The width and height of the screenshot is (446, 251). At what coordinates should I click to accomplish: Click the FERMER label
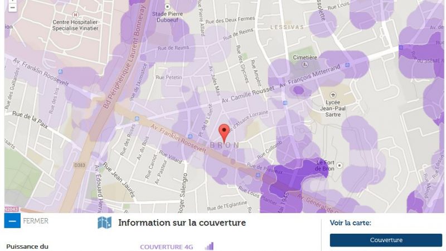[36, 221]
